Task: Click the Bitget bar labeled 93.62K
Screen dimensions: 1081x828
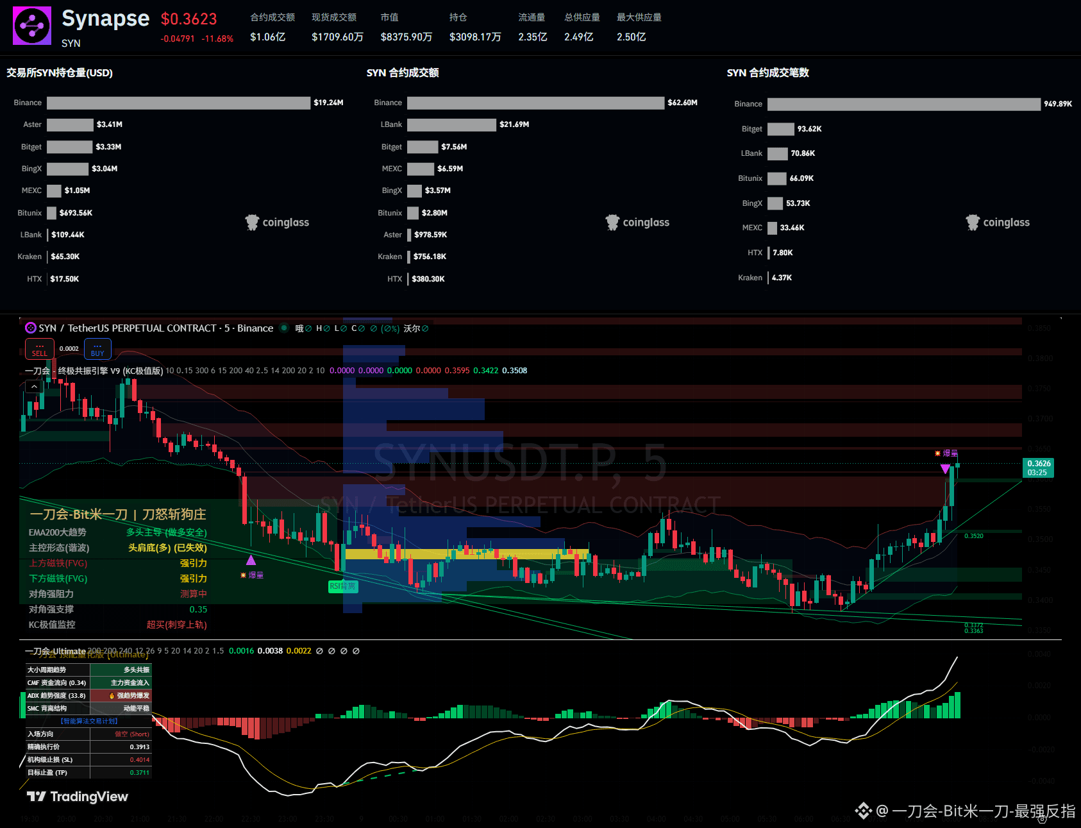Action: [781, 129]
